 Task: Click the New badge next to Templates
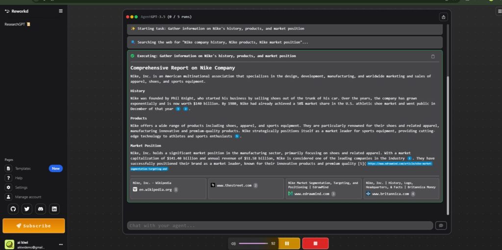[x=56, y=168]
